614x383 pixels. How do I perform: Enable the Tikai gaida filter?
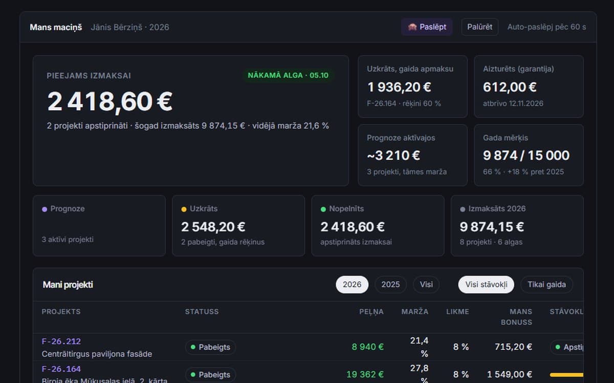pyautogui.click(x=546, y=284)
